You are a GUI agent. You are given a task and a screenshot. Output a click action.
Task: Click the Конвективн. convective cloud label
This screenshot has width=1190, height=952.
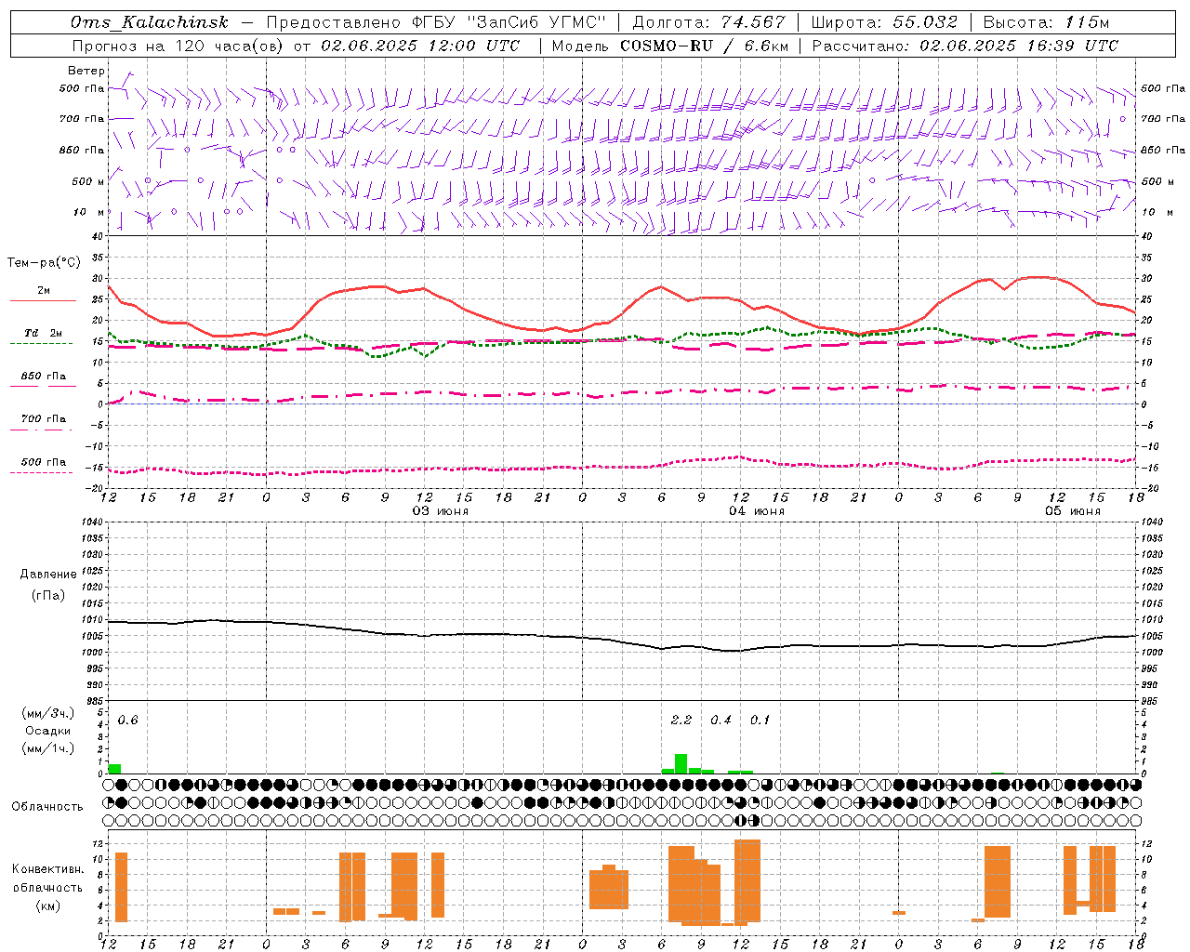coord(48,869)
